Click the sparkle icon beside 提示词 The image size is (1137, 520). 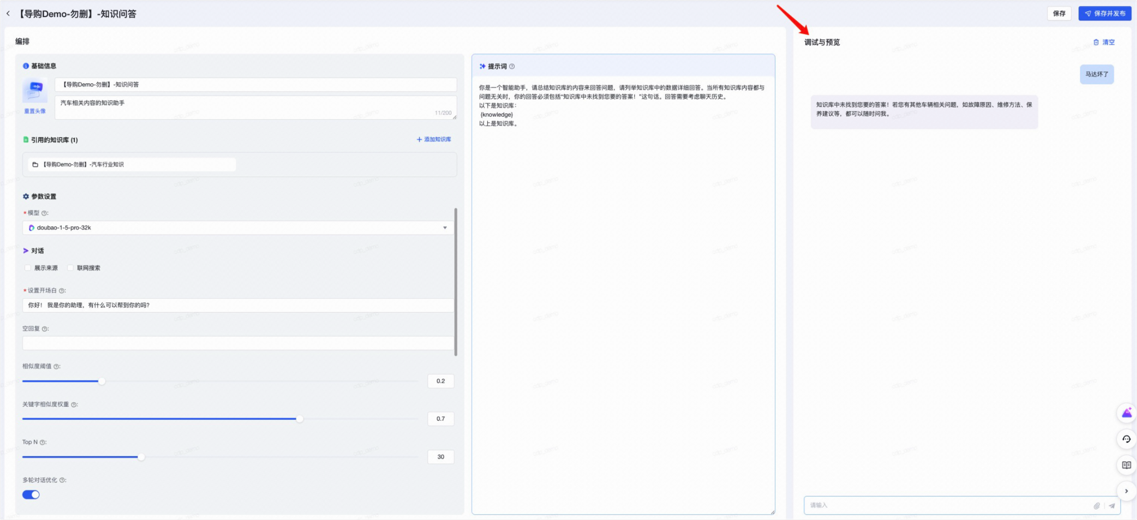pyautogui.click(x=482, y=66)
